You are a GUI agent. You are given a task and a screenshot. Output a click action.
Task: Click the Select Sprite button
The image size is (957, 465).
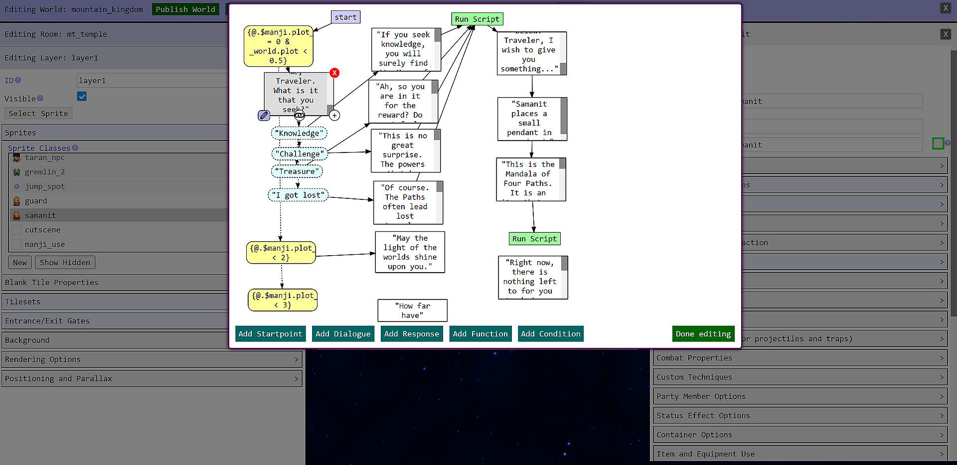38,113
